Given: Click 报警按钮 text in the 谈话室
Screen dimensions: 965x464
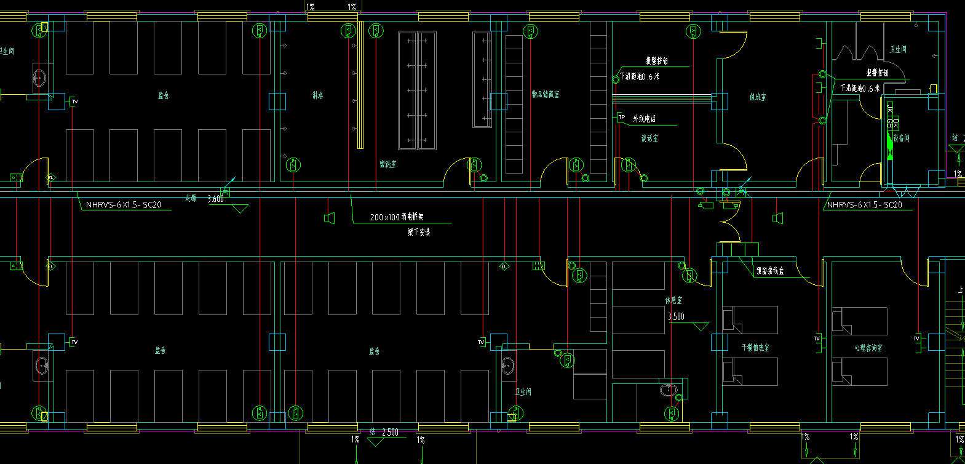Looking at the screenshot, I should click(656, 61).
